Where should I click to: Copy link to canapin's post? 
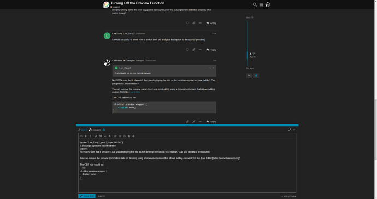click(187, 121)
